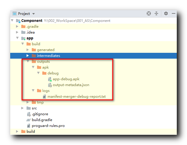Select the tmp folder label
This screenshot has width=187, height=145.
click(x=40, y=102)
